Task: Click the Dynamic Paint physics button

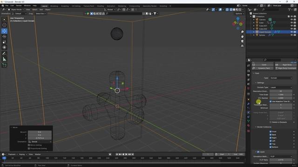Action: [x=263, y=68]
